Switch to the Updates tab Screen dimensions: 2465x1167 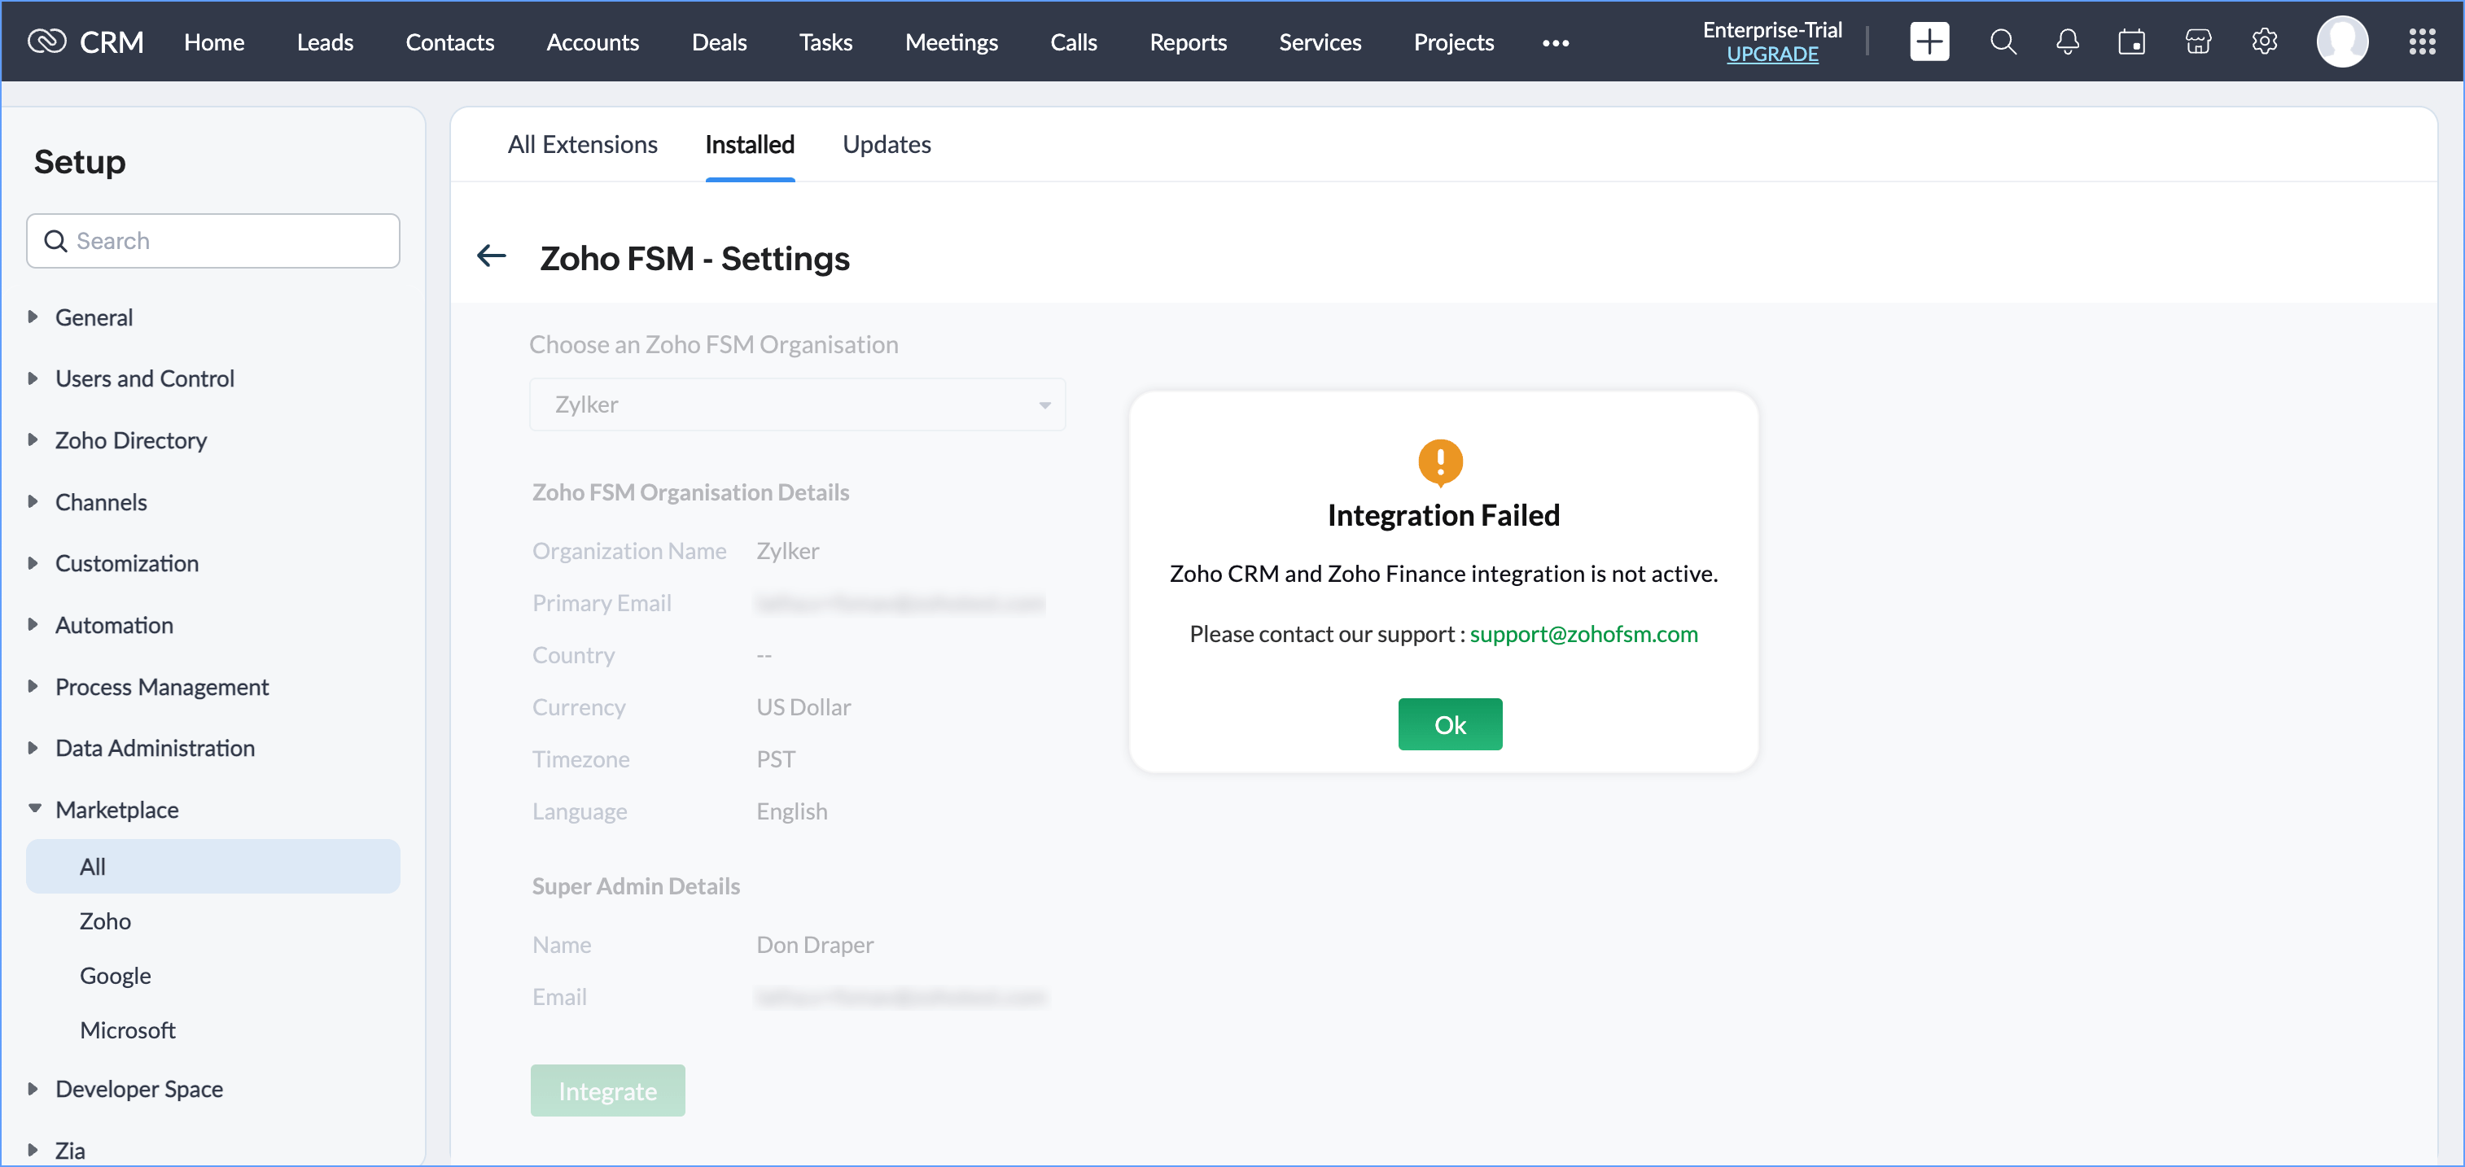886,144
